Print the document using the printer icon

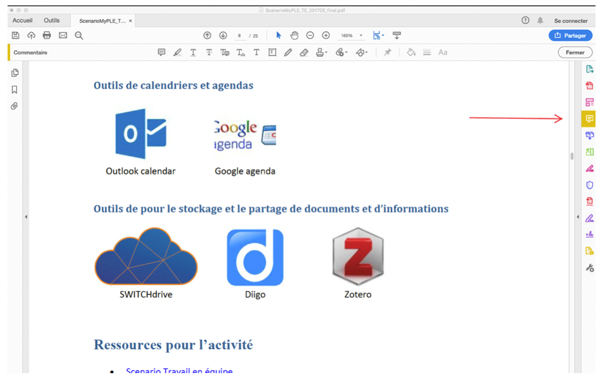click(47, 35)
